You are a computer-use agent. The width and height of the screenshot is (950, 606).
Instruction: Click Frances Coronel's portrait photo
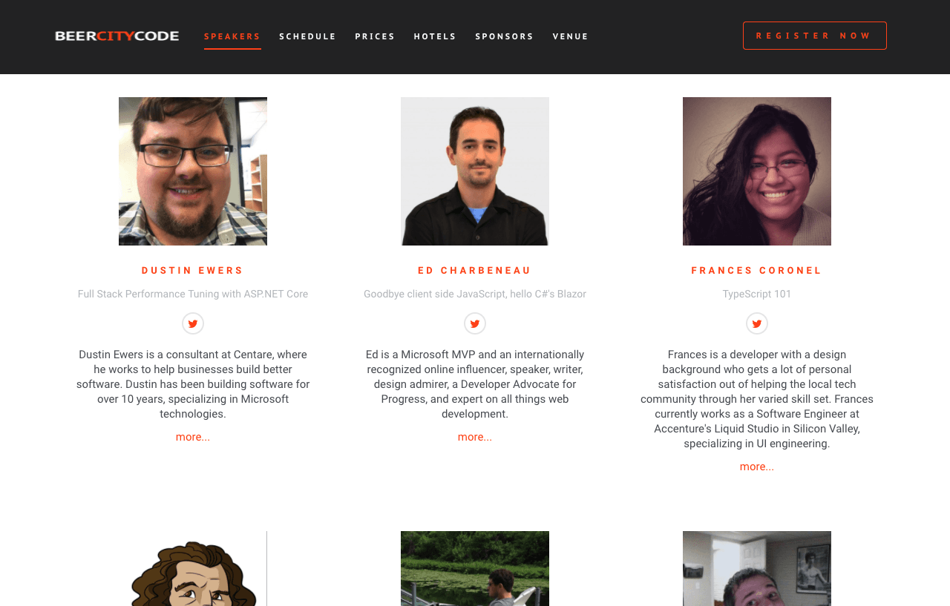coord(757,171)
